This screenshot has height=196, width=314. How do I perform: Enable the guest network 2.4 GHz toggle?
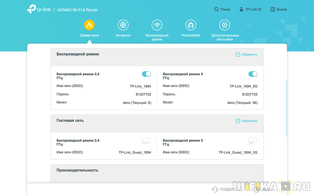click(146, 140)
